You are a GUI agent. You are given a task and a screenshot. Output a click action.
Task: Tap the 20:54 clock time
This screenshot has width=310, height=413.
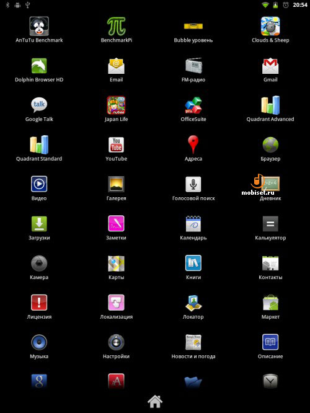300,5
